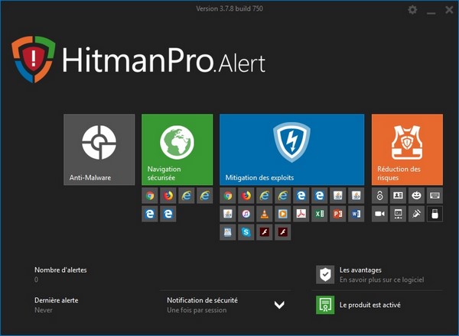Screen dimensions: 459x336
Task: Toggle the keyboard encryption icon
Action: click(435, 195)
